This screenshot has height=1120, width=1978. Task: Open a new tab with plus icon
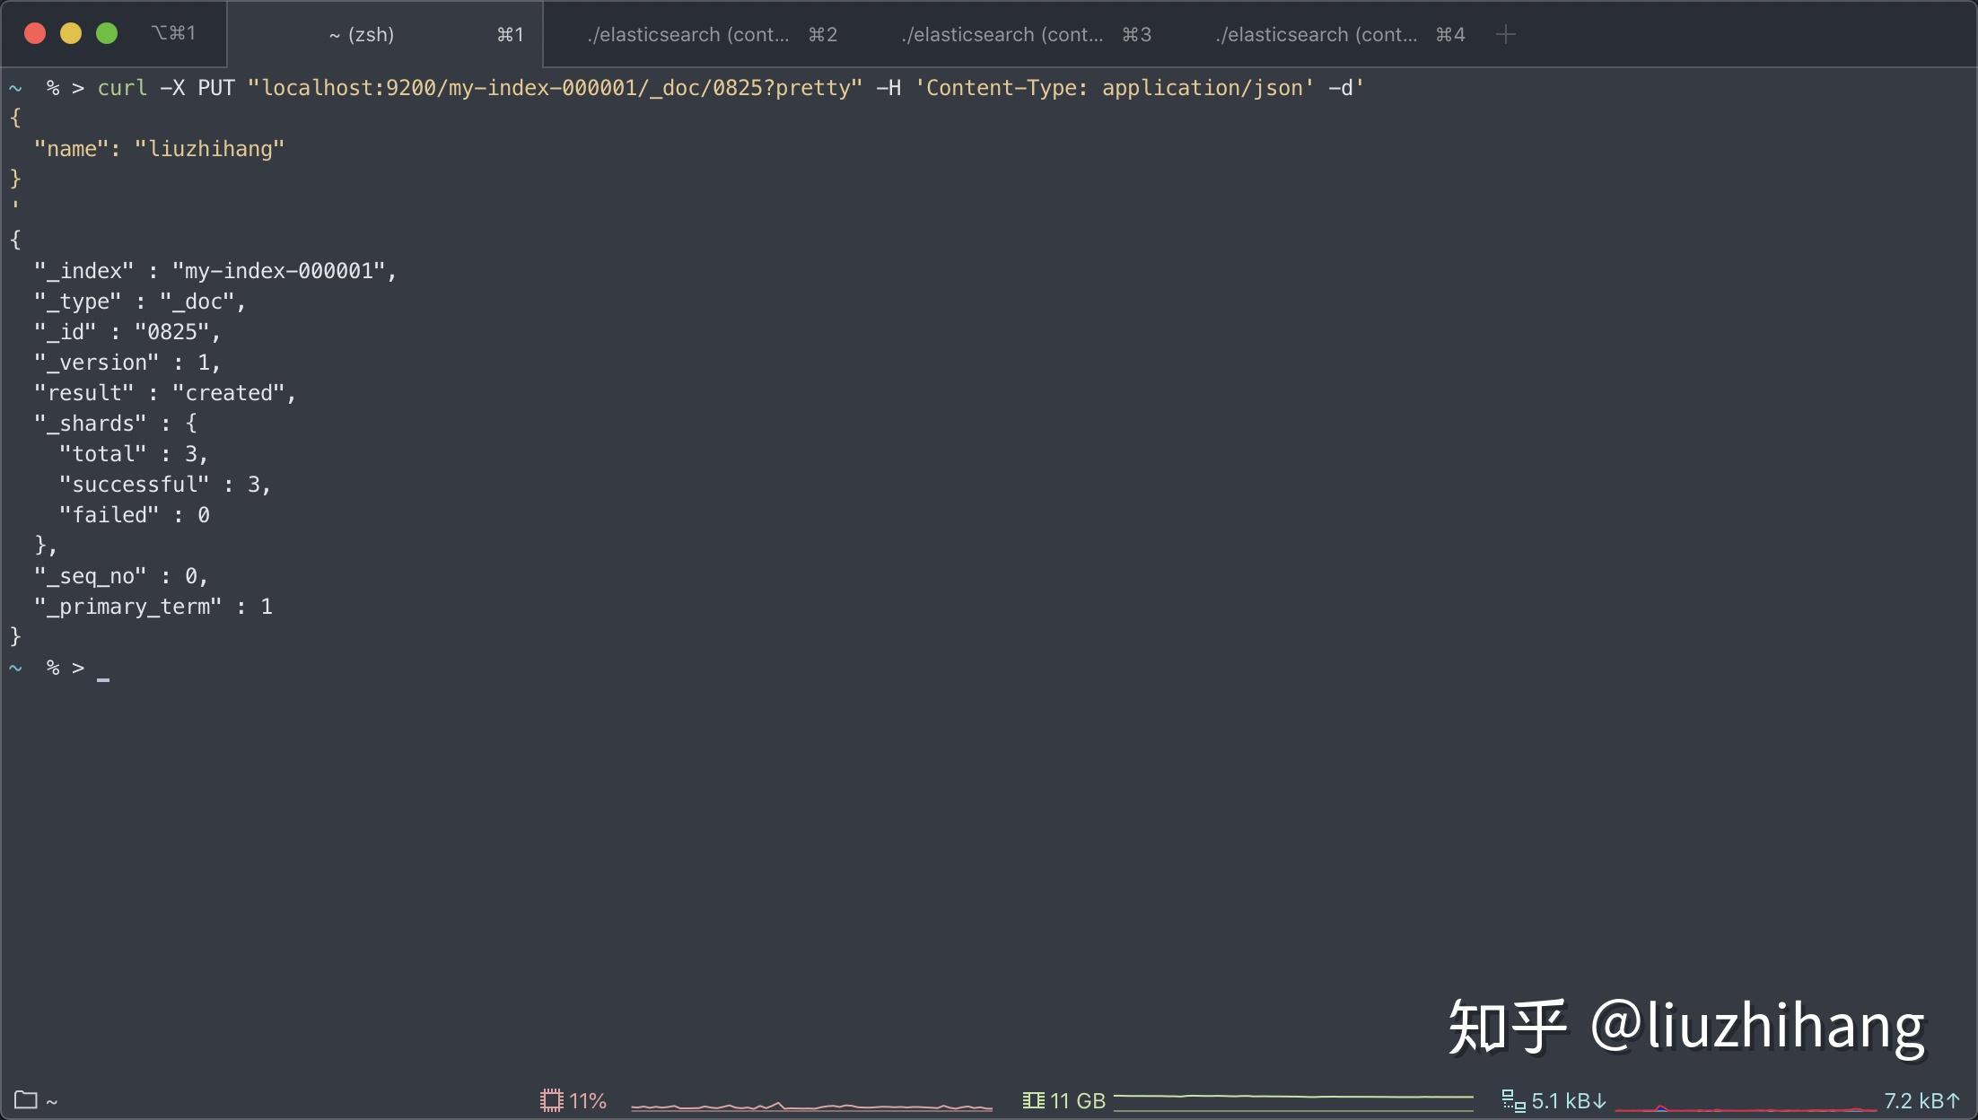coord(1506,34)
